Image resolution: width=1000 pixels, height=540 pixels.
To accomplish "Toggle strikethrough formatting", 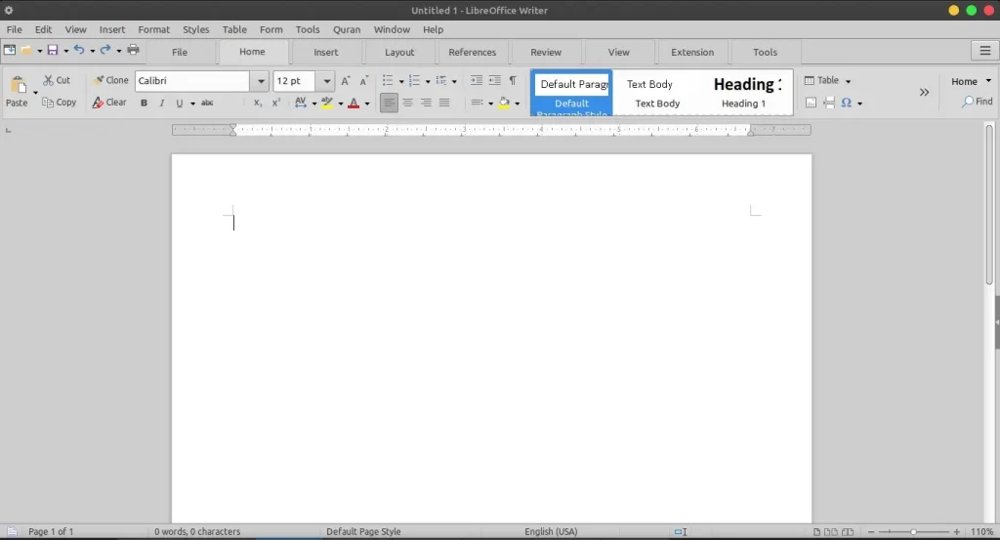I will coord(207,103).
